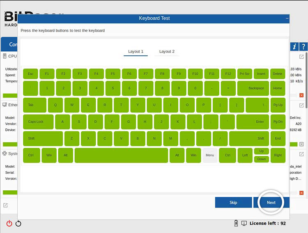Image resolution: width=308 pixels, height=233 pixels.
Task: Click the Caps Lock key
Action: tap(38, 122)
